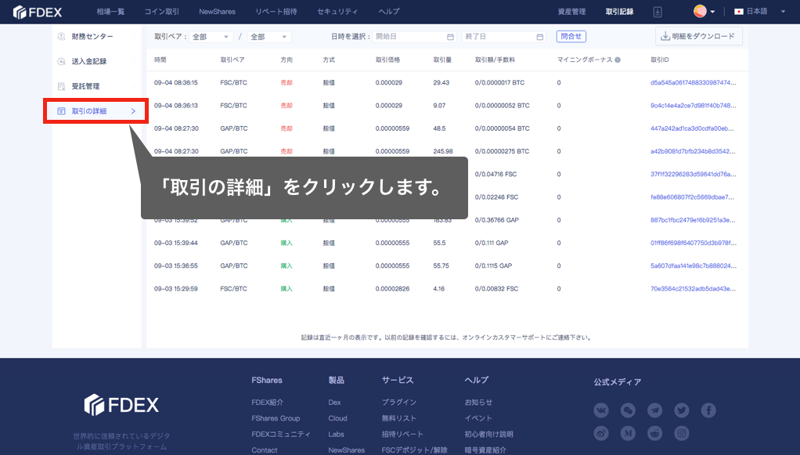Viewport: 800px width, 455px height.
Task: Open 相場一覧 in top navigation
Action: (110, 11)
